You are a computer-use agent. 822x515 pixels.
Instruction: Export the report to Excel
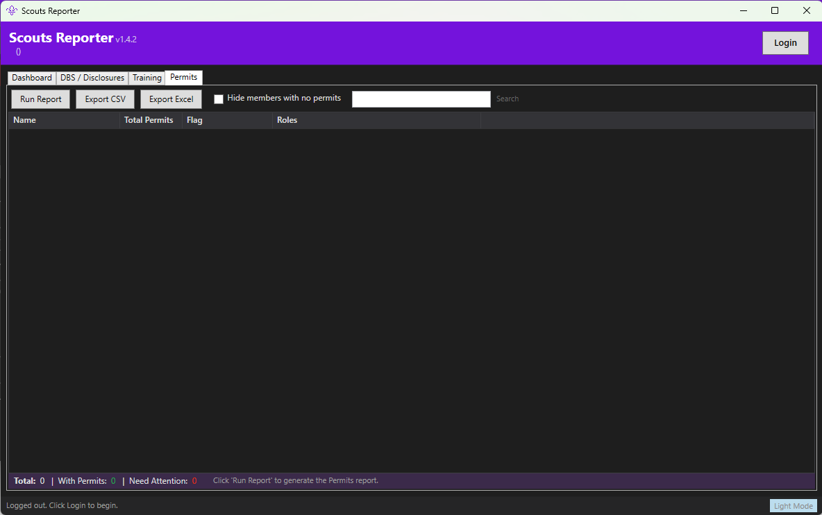click(x=171, y=99)
